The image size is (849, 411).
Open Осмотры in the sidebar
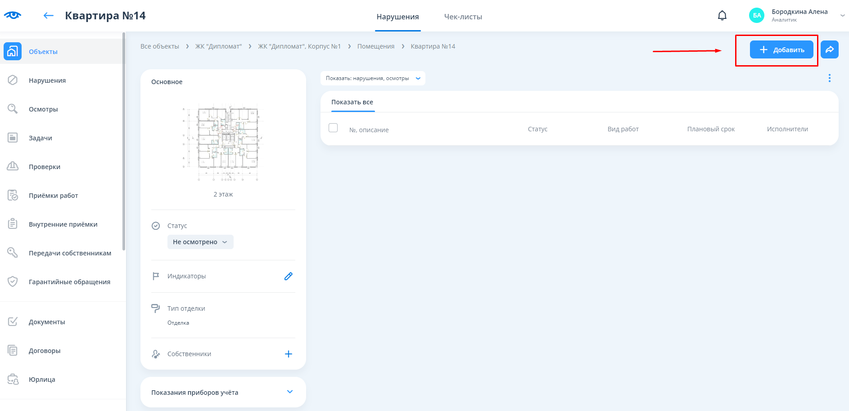pos(43,109)
